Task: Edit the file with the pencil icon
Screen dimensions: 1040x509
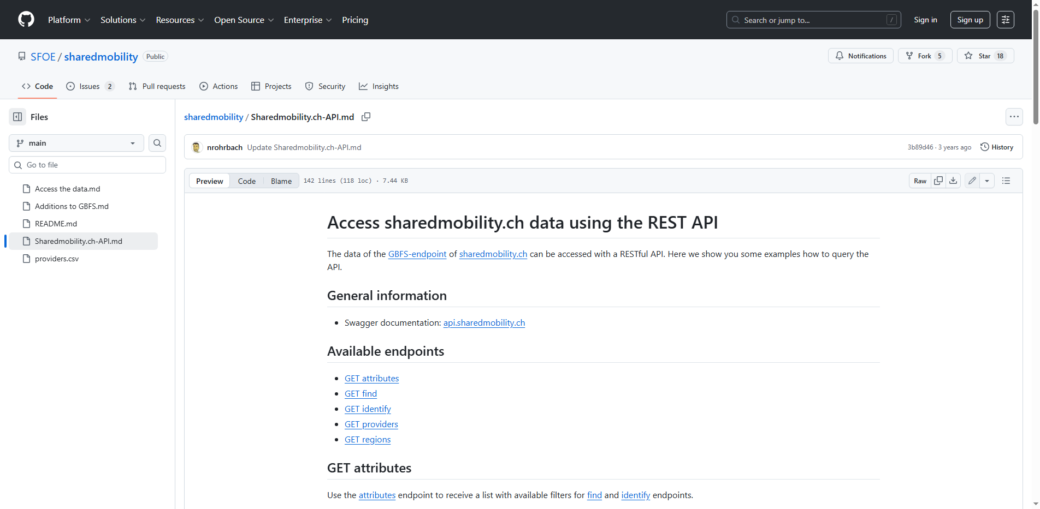Action: click(x=972, y=180)
